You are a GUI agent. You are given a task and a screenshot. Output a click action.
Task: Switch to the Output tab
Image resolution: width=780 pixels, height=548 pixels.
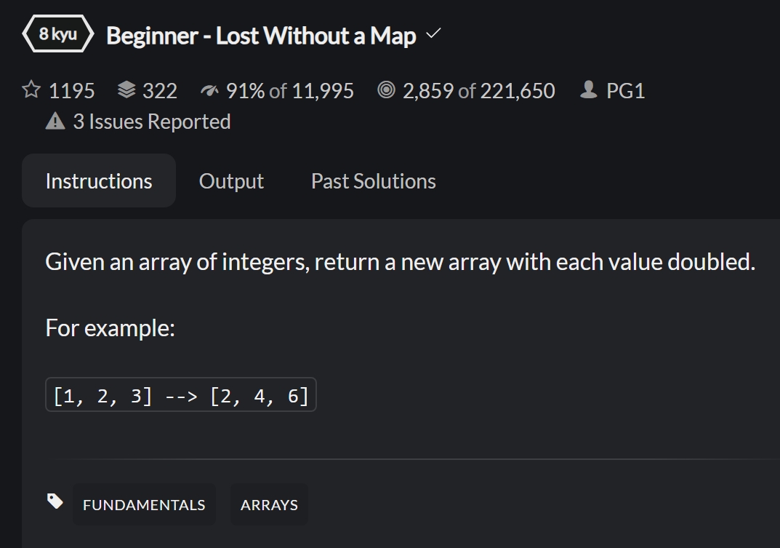(231, 180)
